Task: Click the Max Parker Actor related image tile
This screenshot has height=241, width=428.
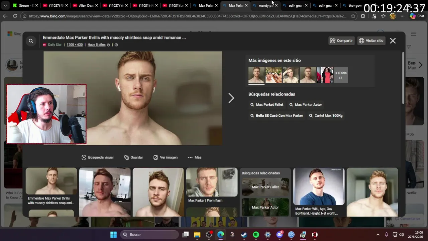Action: [265, 207]
